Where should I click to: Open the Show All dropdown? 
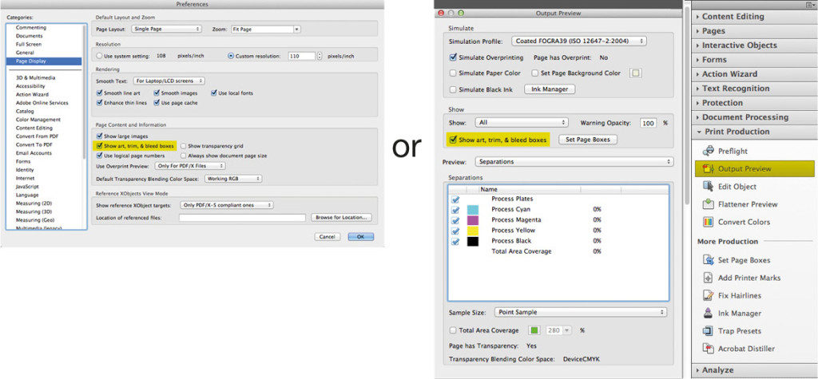pos(522,123)
